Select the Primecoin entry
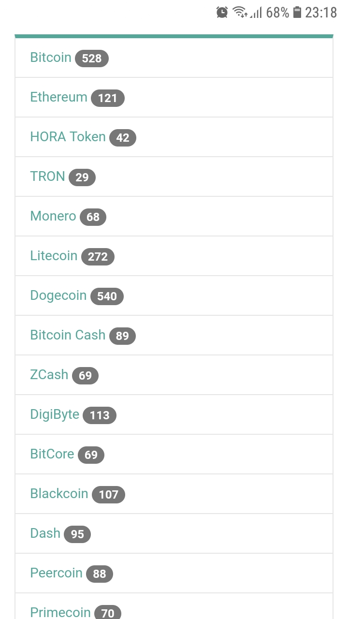 [60, 612]
